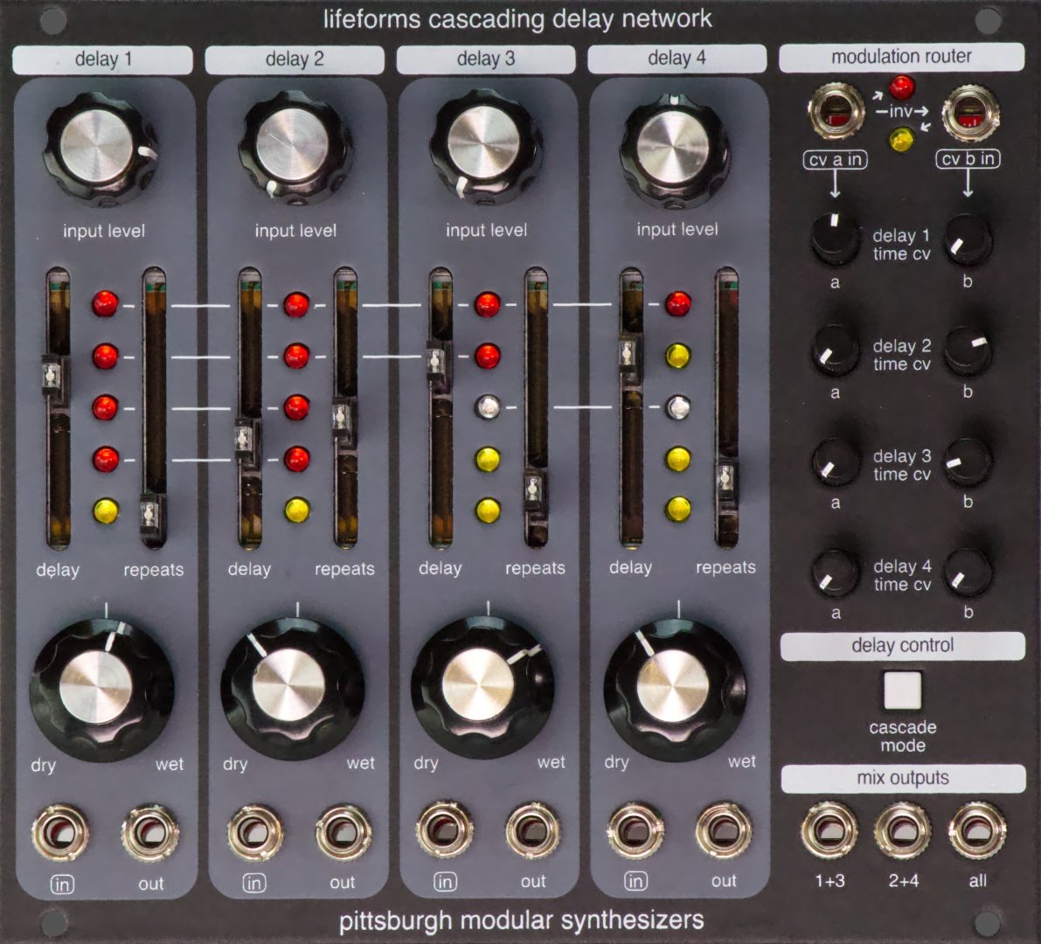Click the delay 3 'out' jack
The height and width of the screenshot is (944, 1041).
(x=533, y=830)
